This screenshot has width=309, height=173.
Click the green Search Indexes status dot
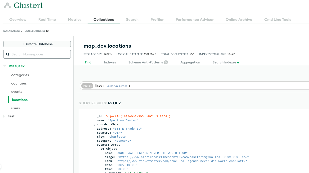[x=238, y=62]
